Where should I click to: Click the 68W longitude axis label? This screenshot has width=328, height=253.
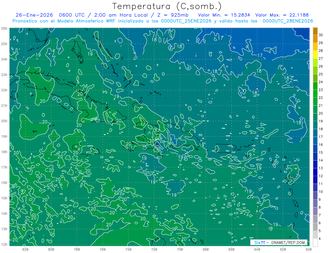pos(206,249)
